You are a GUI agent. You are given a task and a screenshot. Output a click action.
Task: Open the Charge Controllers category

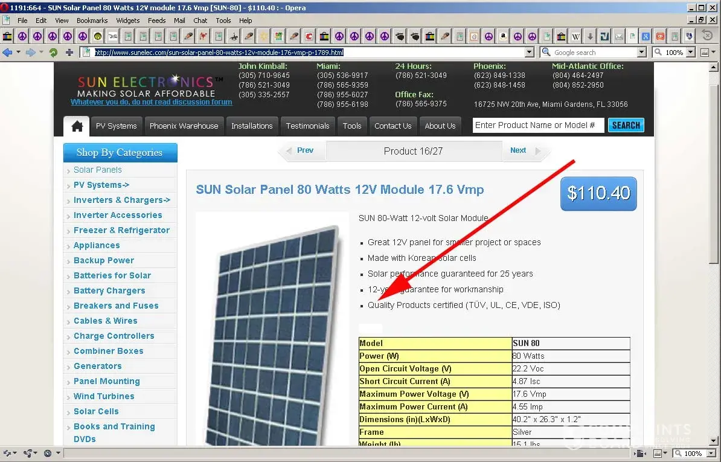(114, 336)
